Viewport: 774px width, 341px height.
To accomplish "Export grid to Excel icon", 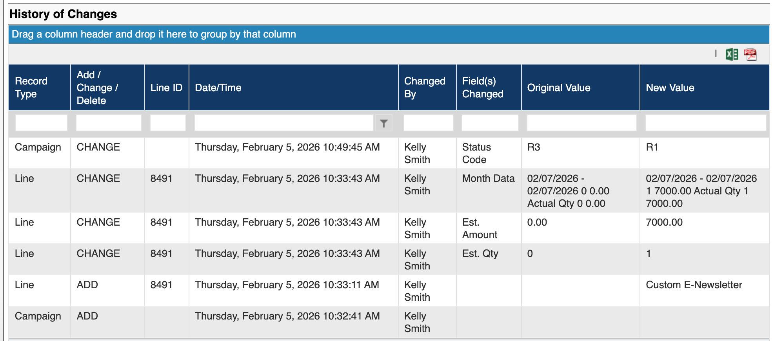I will (732, 54).
